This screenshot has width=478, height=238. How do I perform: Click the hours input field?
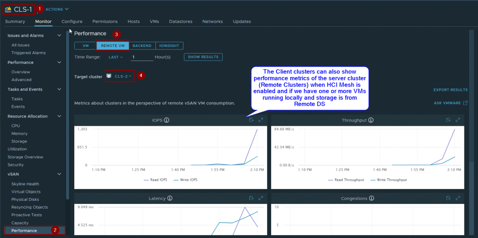141,57
